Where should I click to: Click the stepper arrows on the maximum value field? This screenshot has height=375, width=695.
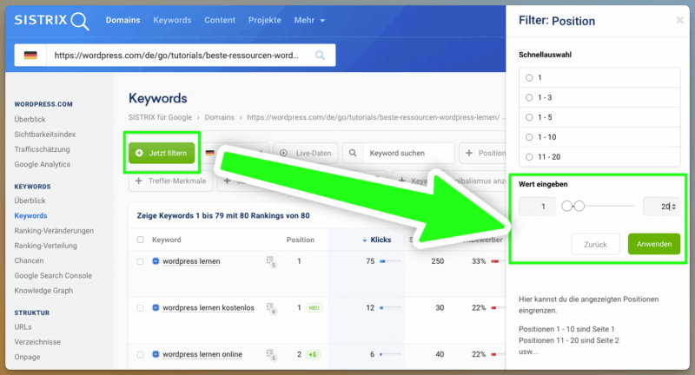pos(673,207)
